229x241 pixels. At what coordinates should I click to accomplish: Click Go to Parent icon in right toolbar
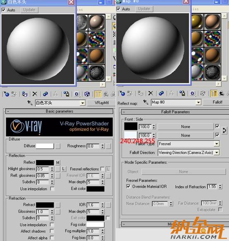coord(222,93)
